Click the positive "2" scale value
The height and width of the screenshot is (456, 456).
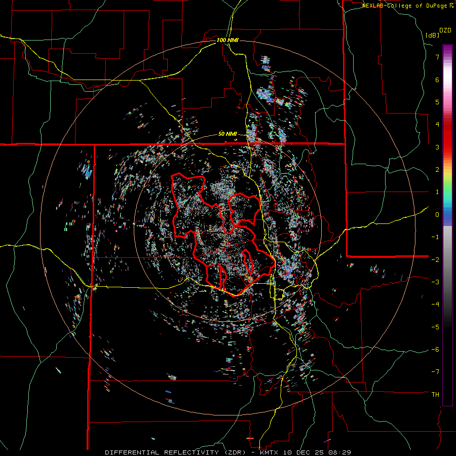(x=437, y=170)
